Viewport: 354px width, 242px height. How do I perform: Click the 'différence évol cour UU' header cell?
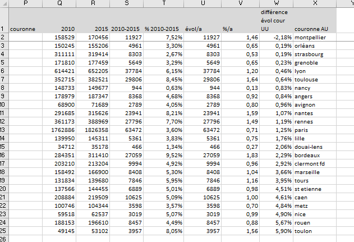tap(277, 20)
